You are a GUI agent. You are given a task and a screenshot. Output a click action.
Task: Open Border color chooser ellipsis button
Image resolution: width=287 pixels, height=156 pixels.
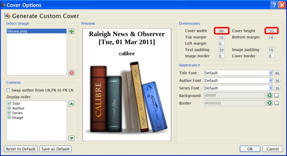(276, 103)
